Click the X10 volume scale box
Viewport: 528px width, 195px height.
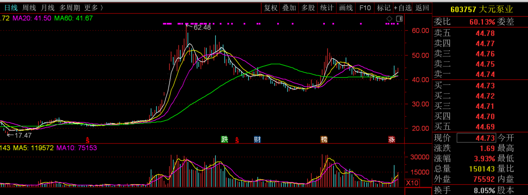pyautogui.click(x=412, y=183)
